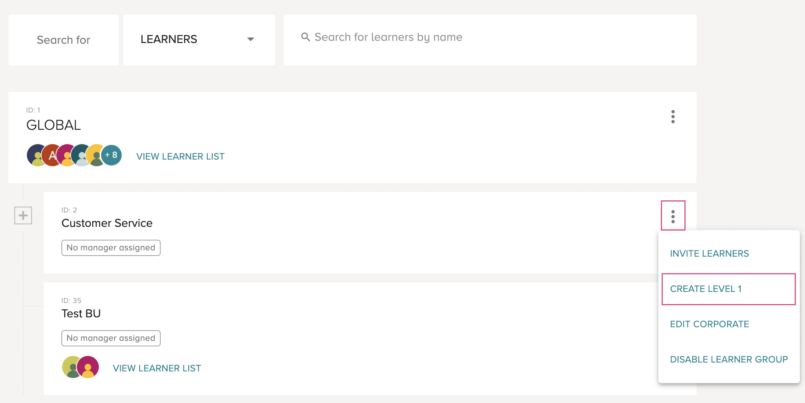
Task: Click the search learners by name field
Action: click(490, 40)
